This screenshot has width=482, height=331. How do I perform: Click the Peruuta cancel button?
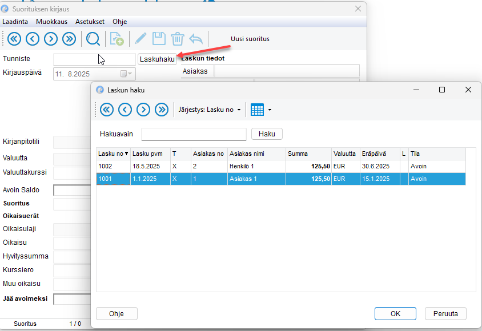pyautogui.click(x=445, y=313)
